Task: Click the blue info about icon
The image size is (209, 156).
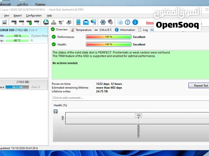Action: pos(135,22)
